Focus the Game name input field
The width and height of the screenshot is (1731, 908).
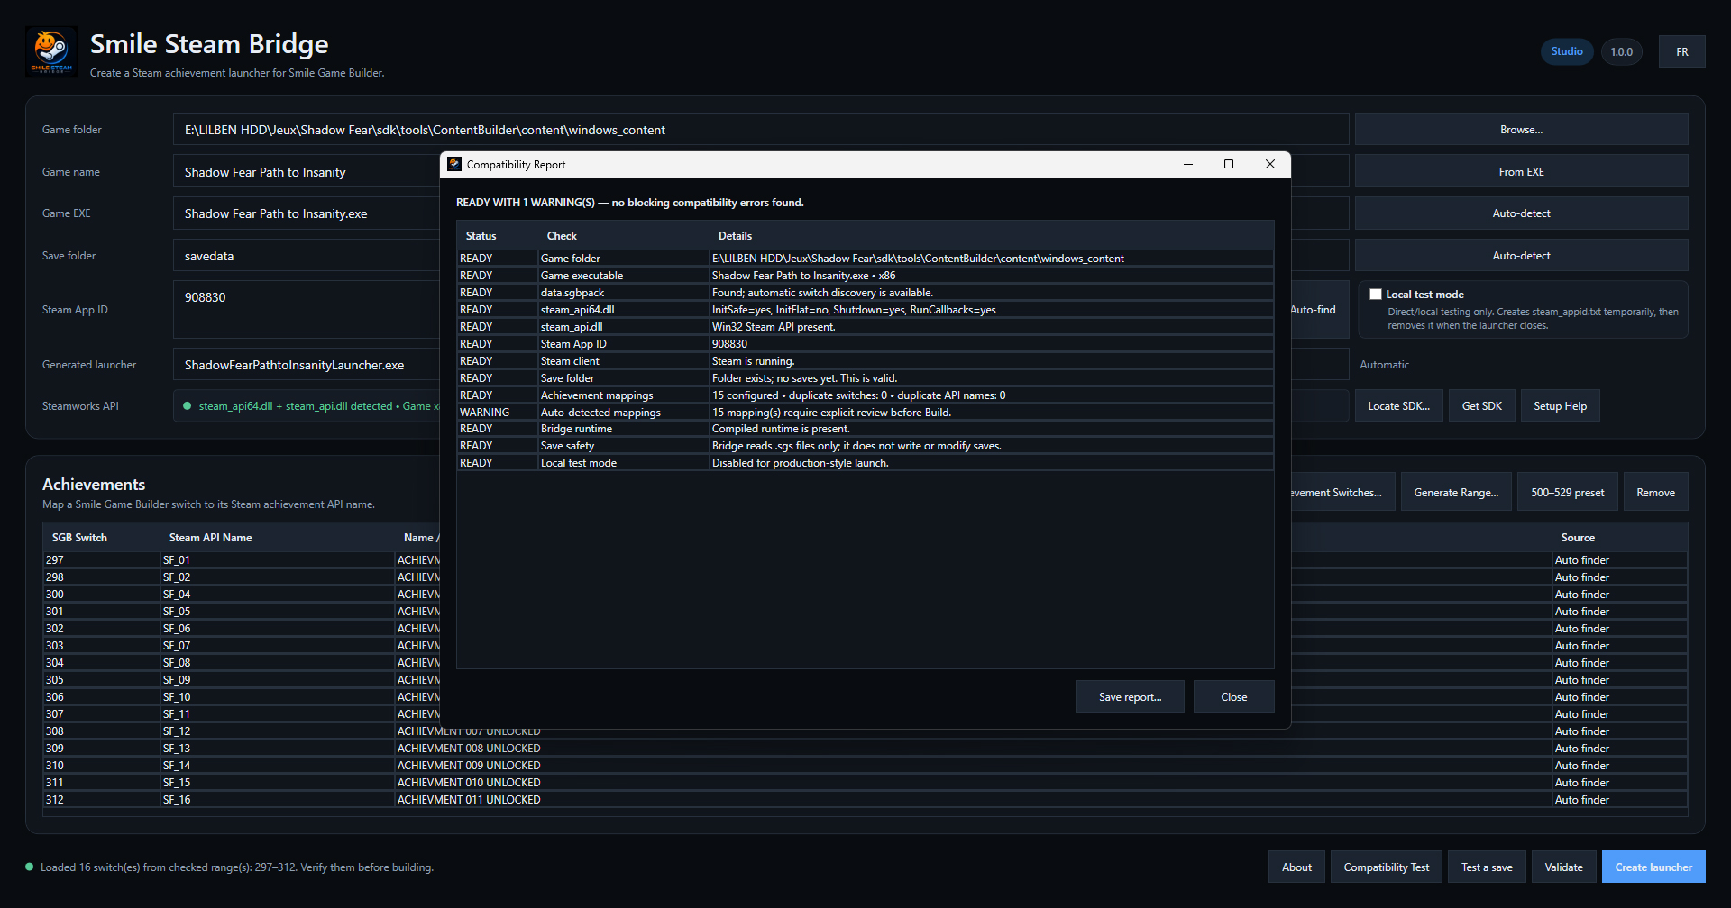307,171
